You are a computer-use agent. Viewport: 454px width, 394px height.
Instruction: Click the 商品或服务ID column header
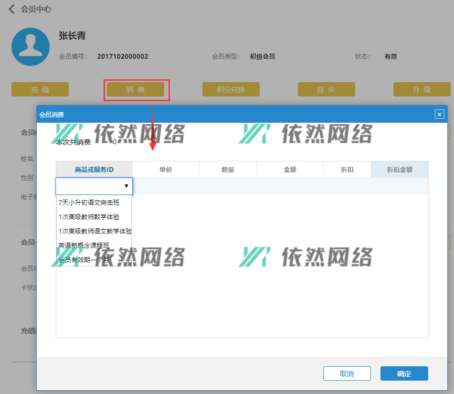(x=94, y=170)
